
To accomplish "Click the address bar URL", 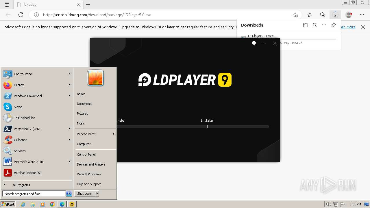I will [97, 15].
